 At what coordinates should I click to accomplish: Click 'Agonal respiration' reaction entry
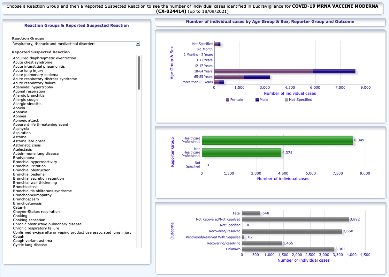coord(29,91)
